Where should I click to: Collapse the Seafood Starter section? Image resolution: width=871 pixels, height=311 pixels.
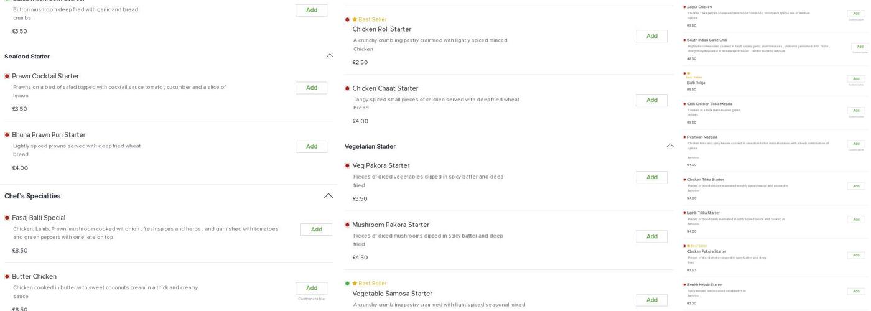click(x=330, y=56)
